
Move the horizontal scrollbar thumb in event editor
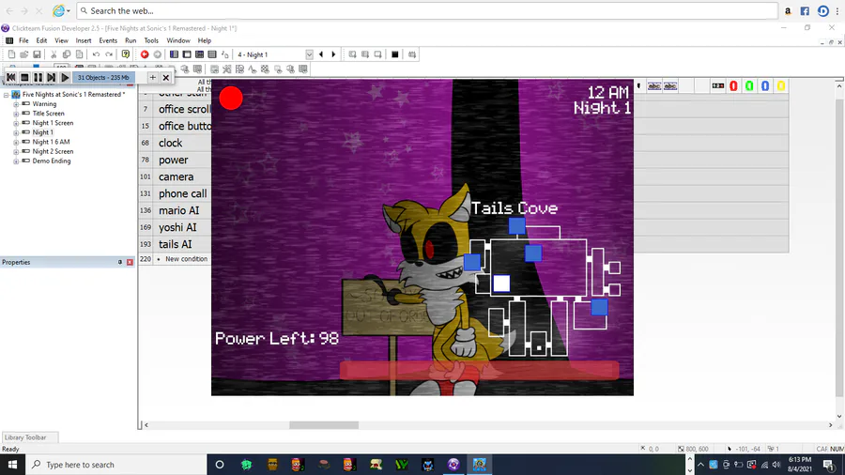pyautogui.click(x=323, y=425)
